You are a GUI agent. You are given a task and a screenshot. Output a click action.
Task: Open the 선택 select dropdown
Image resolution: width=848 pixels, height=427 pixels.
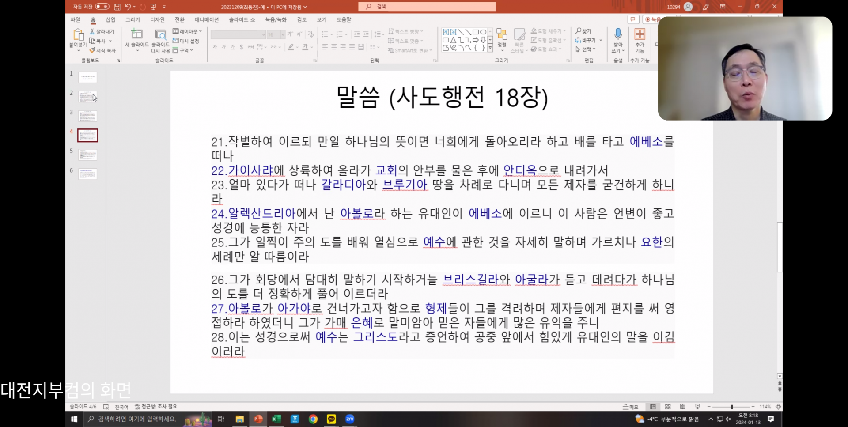tap(586, 49)
